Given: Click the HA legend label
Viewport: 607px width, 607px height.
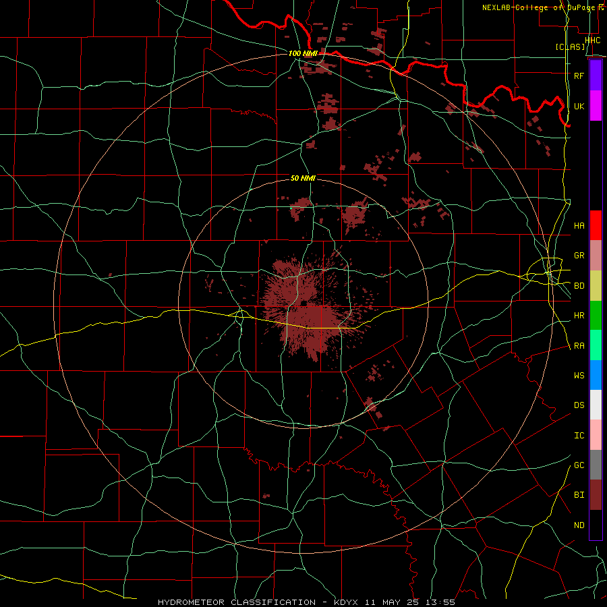Looking at the screenshot, I should point(579,226).
